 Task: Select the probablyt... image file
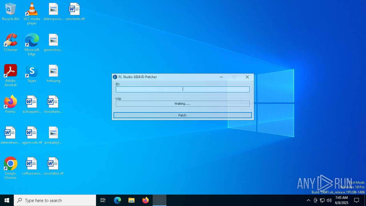tap(53, 136)
